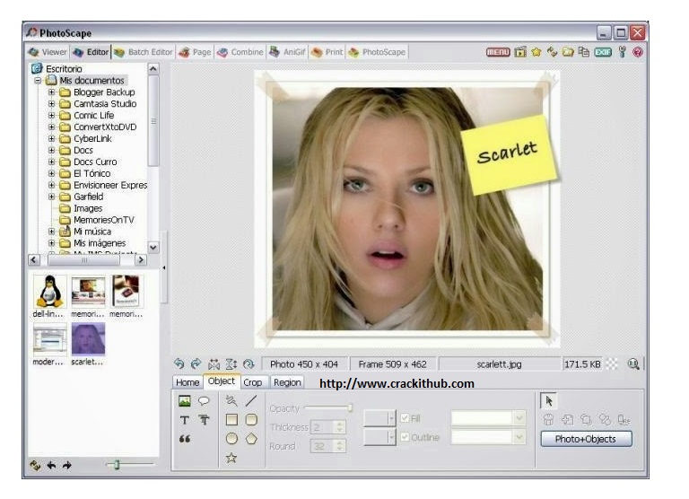Click the EXIF info icon
The height and width of the screenshot is (499, 689).
(x=603, y=52)
